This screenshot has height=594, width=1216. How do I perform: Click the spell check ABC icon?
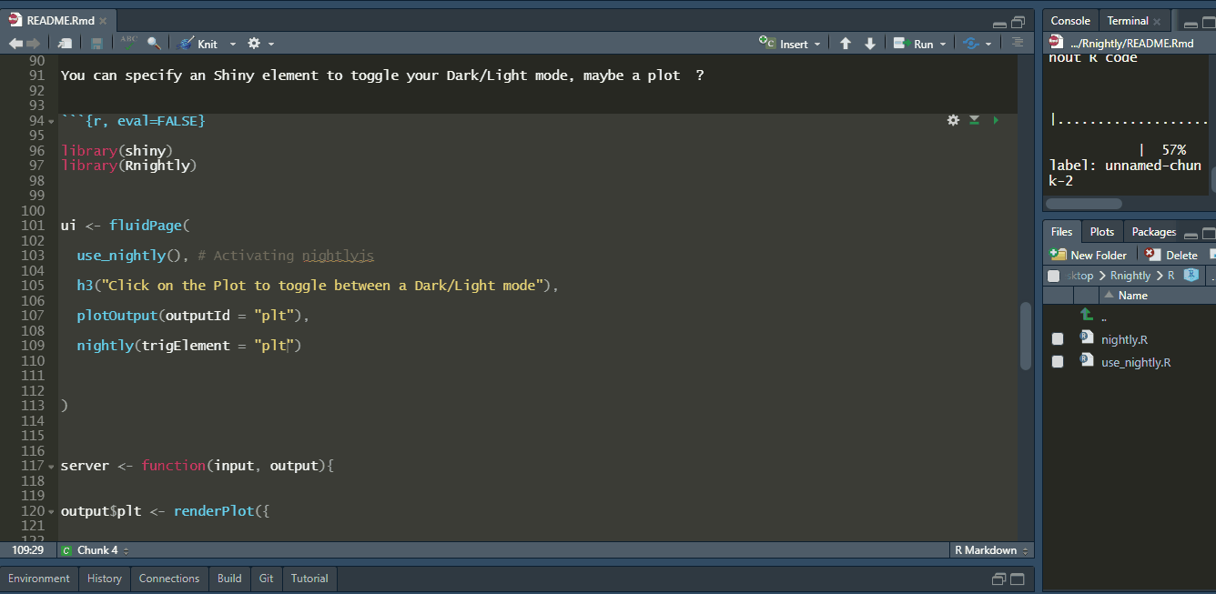128,43
